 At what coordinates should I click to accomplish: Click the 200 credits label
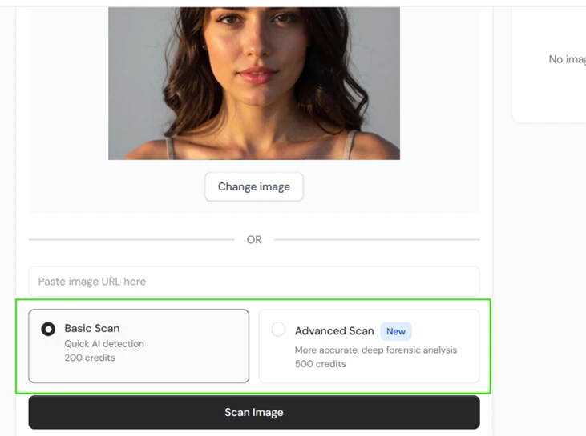(90, 358)
